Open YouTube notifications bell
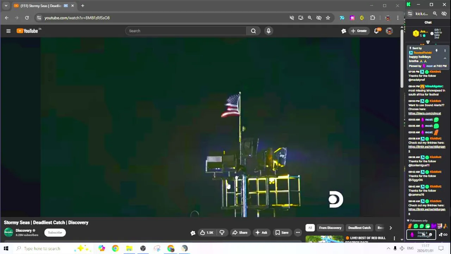This screenshot has height=254, width=451. (x=376, y=31)
